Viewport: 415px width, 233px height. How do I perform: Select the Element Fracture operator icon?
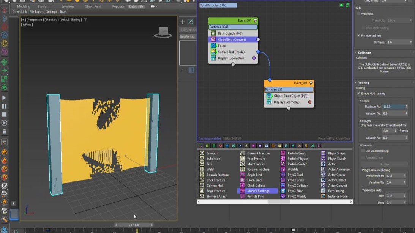pos(242,153)
